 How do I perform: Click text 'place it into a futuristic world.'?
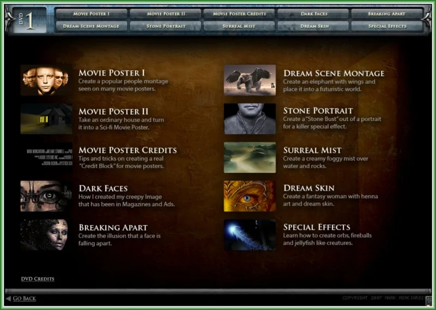(x=322, y=89)
